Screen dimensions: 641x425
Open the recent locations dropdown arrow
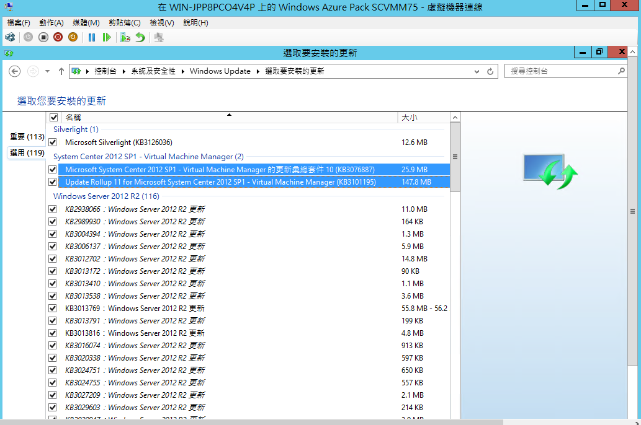click(47, 71)
